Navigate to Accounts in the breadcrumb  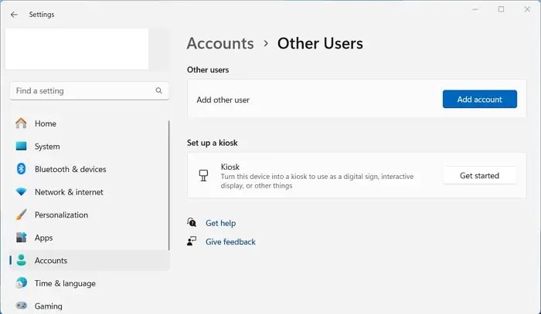[x=220, y=43]
